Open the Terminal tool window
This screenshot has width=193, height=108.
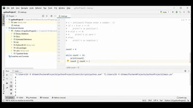[x=44, y=97]
